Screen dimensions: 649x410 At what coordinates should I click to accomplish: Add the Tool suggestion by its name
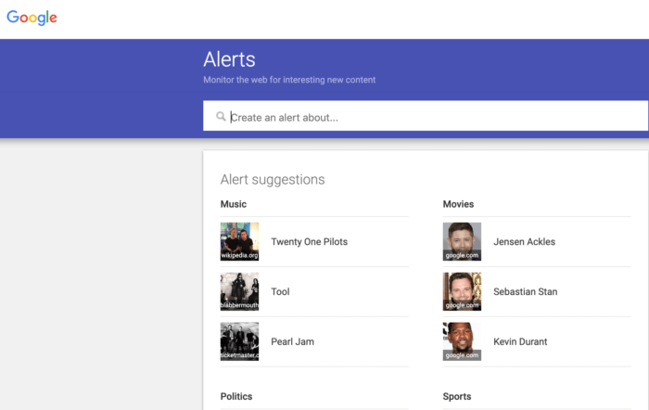click(280, 292)
